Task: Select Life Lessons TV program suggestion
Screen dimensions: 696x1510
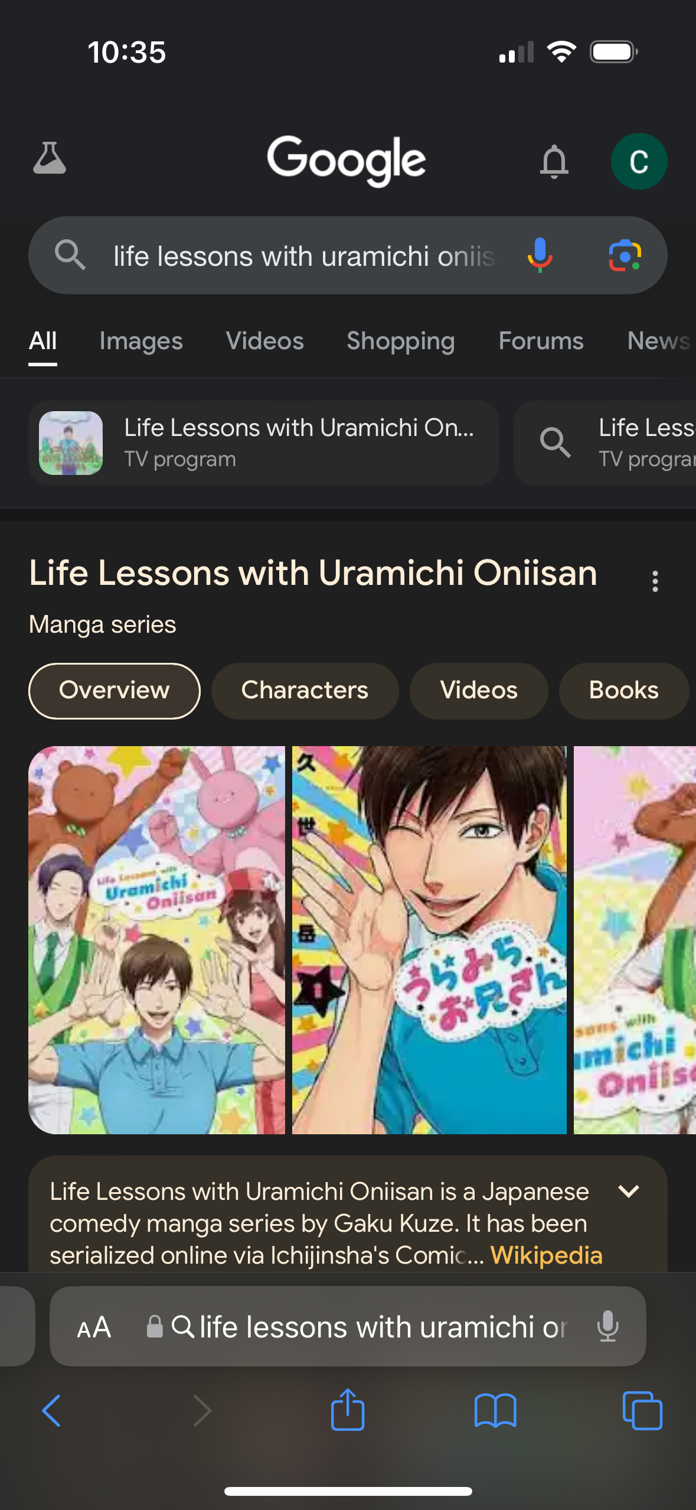Action: [x=264, y=443]
